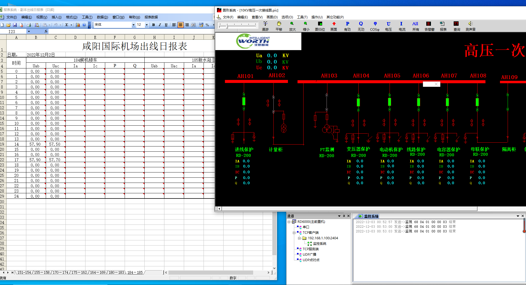
Task: Open the 告警窗 alarm window icon
Action: (x=429, y=26)
